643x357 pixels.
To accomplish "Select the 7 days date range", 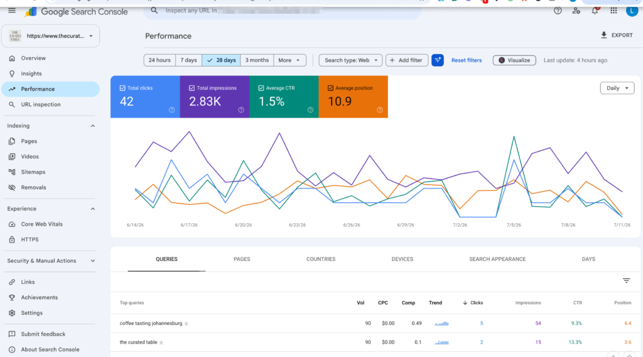I will 188,60.
